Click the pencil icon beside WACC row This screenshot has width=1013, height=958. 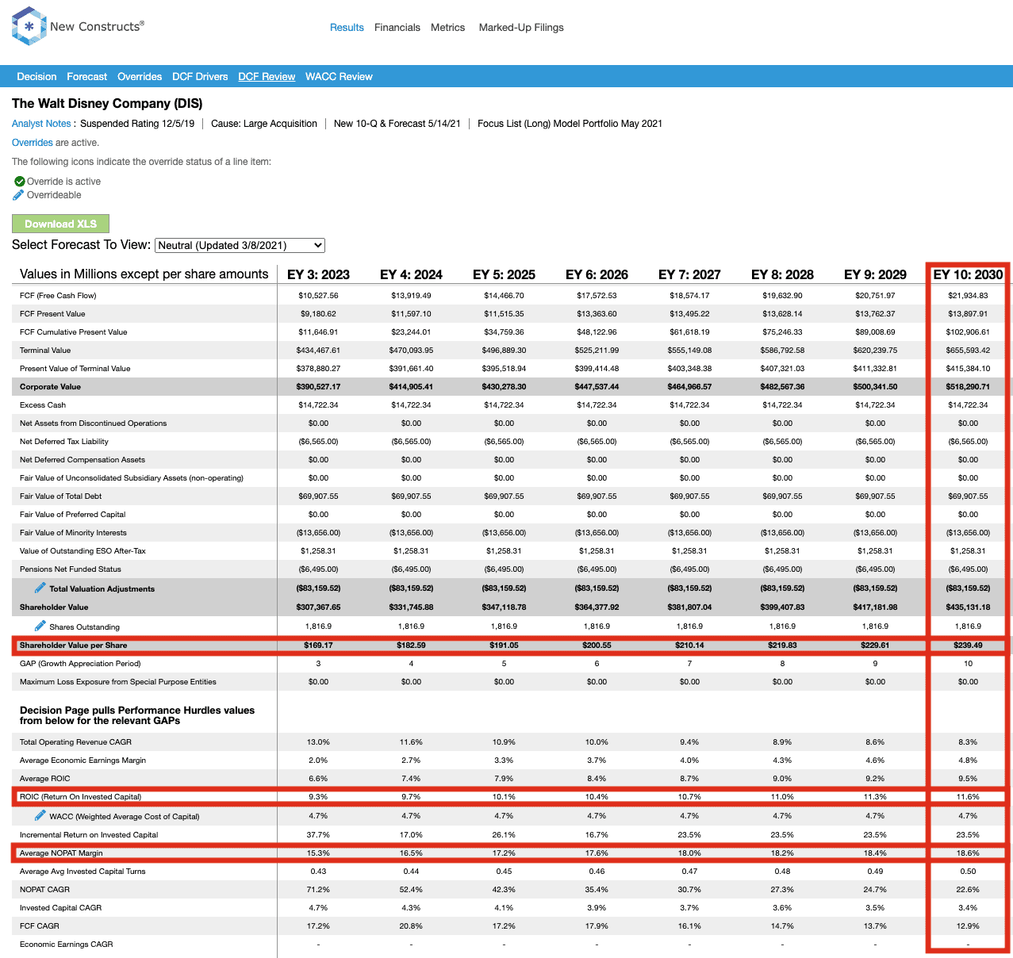coord(40,815)
